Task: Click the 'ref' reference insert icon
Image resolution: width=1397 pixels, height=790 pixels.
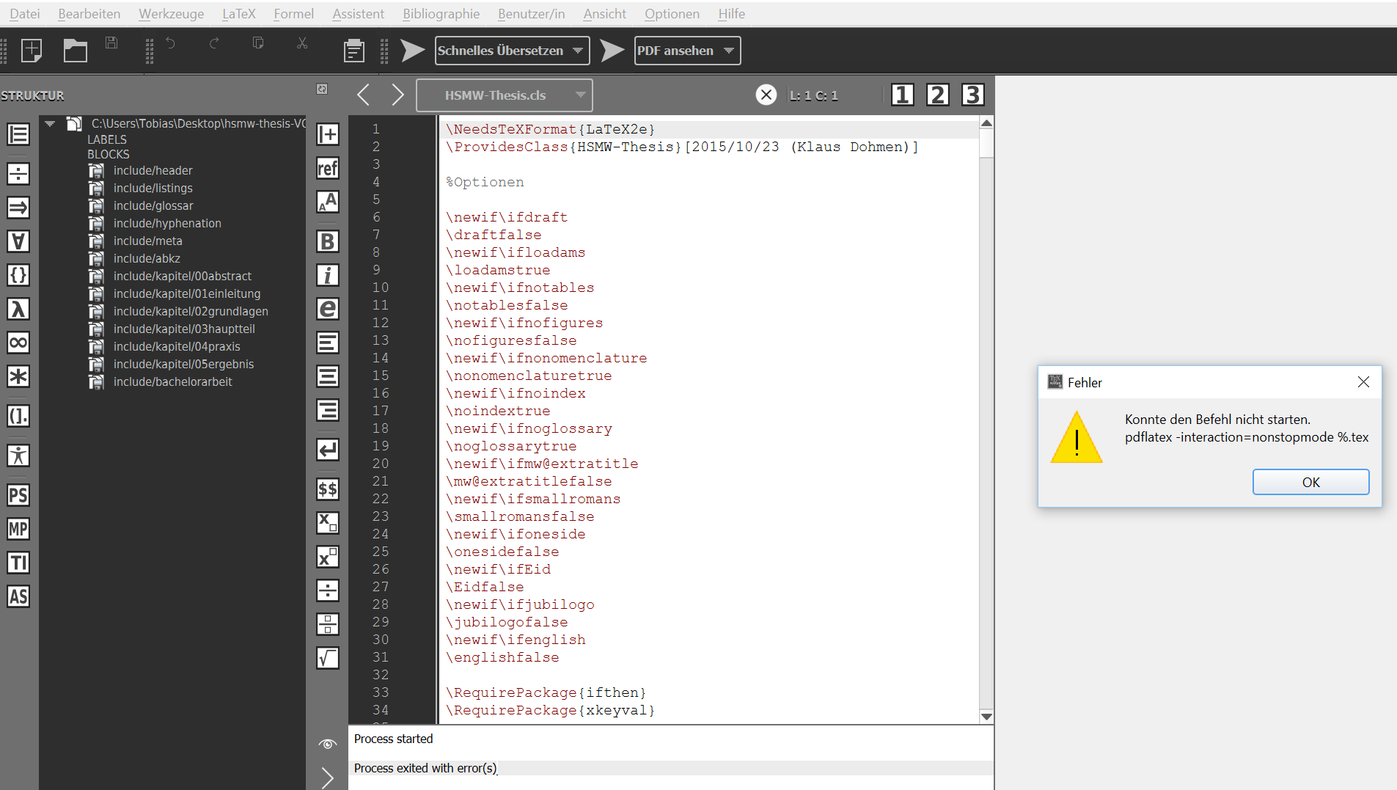Action: point(327,168)
